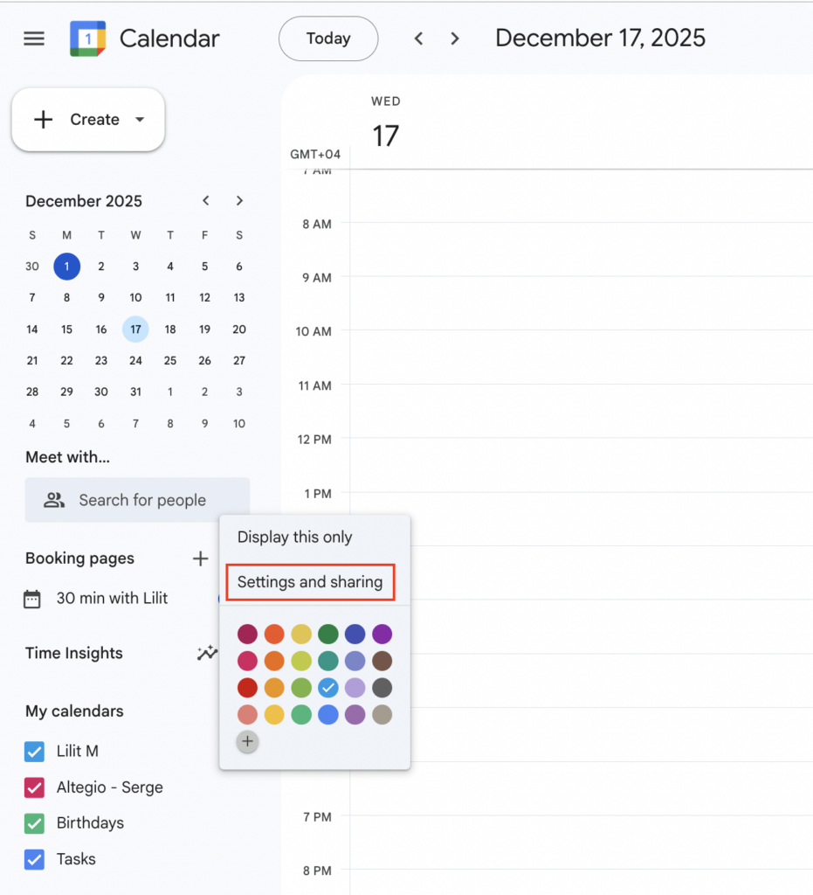Open the hamburger main menu
Screen dimensions: 813x895
tap(34, 38)
